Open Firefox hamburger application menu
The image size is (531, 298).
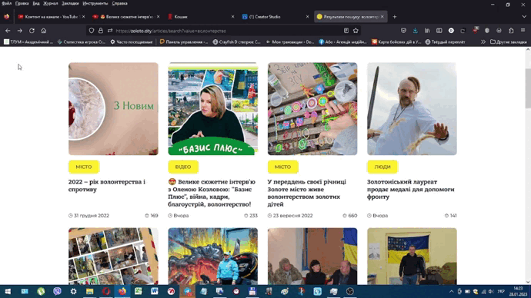point(523,31)
